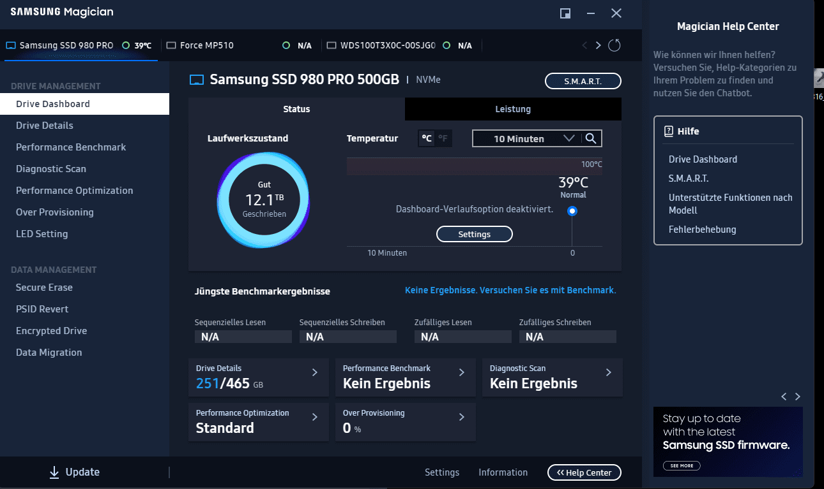The image size is (824, 489).
Task: Open Diagnostic Scan card arrow
Action: (x=608, y=372)
